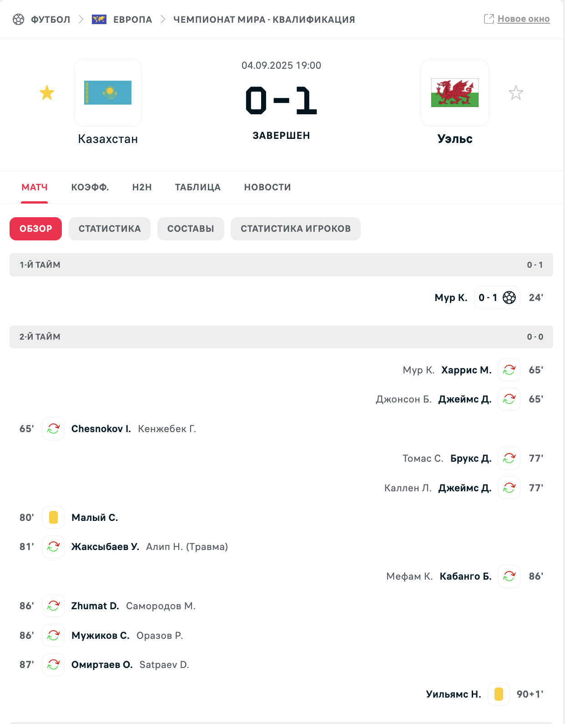
Task: Add Wales to favorites with star
Action: [516, 93]
